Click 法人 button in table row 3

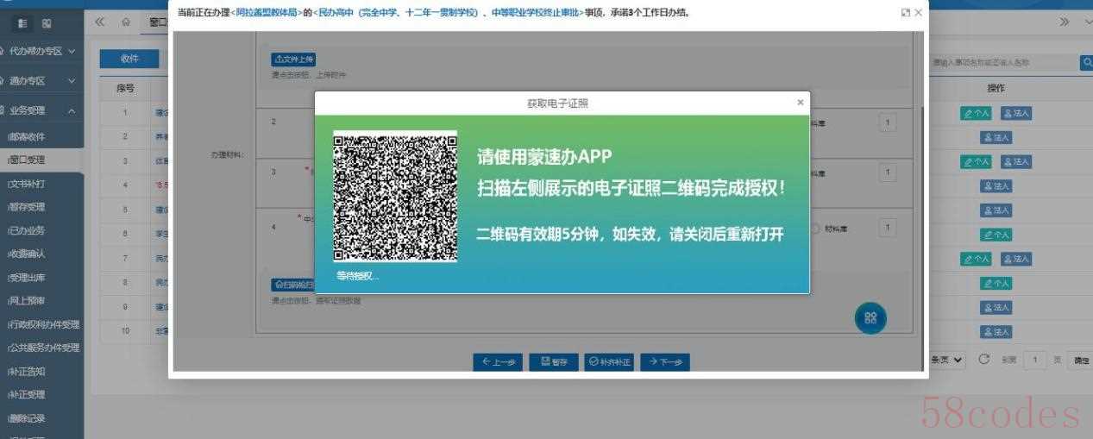pyautogui.click(x=1016, y=161)
